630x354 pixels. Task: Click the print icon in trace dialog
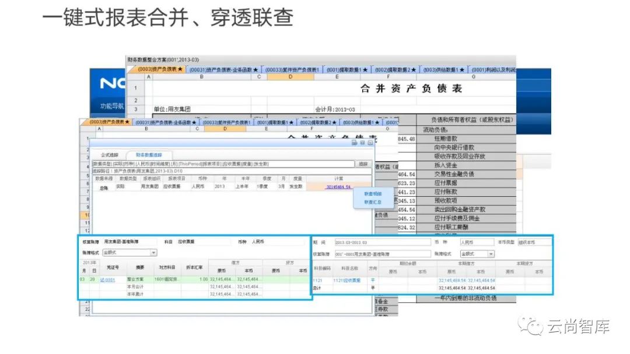(x=354, y=143)
